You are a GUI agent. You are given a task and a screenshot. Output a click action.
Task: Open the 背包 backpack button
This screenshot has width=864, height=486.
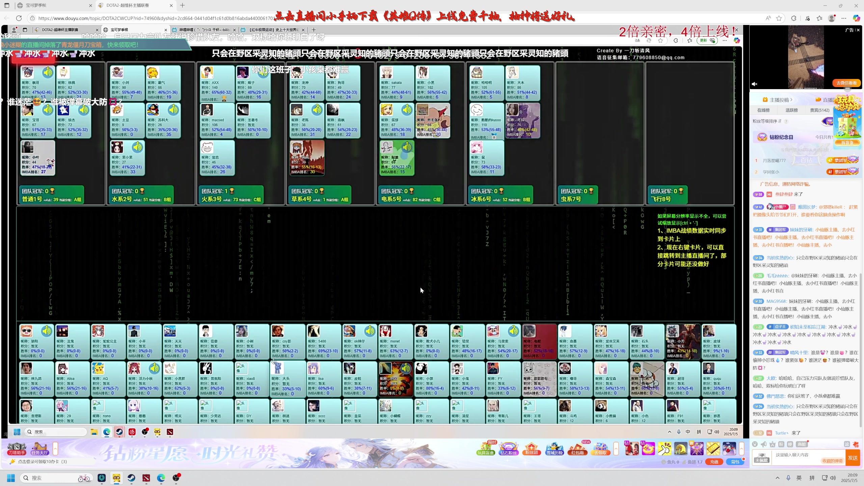click(x=735, y=462)
